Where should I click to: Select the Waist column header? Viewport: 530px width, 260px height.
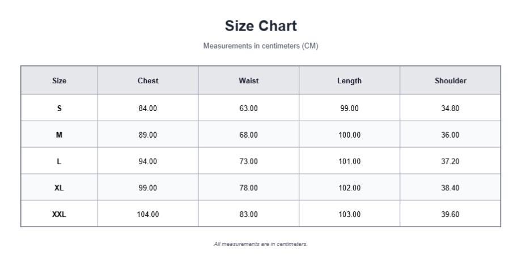click(x=248, y=80)
